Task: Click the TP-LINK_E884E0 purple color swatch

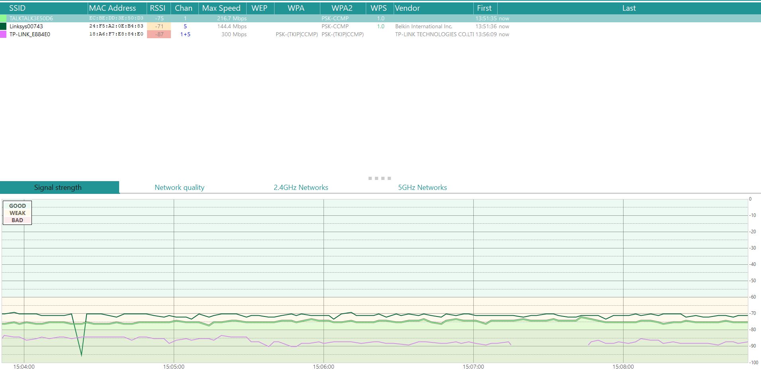Action: click(x=3, y=34)
